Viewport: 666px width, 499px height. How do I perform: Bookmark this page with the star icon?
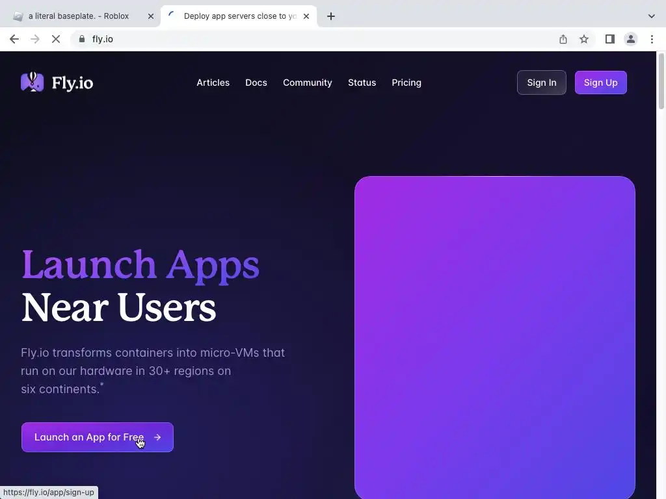click(584, 39)
